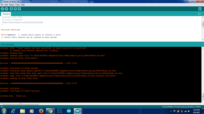Click the 'Done uploading.' status message
The width and height of the screenshot is (204, 114).
(8, 45)
